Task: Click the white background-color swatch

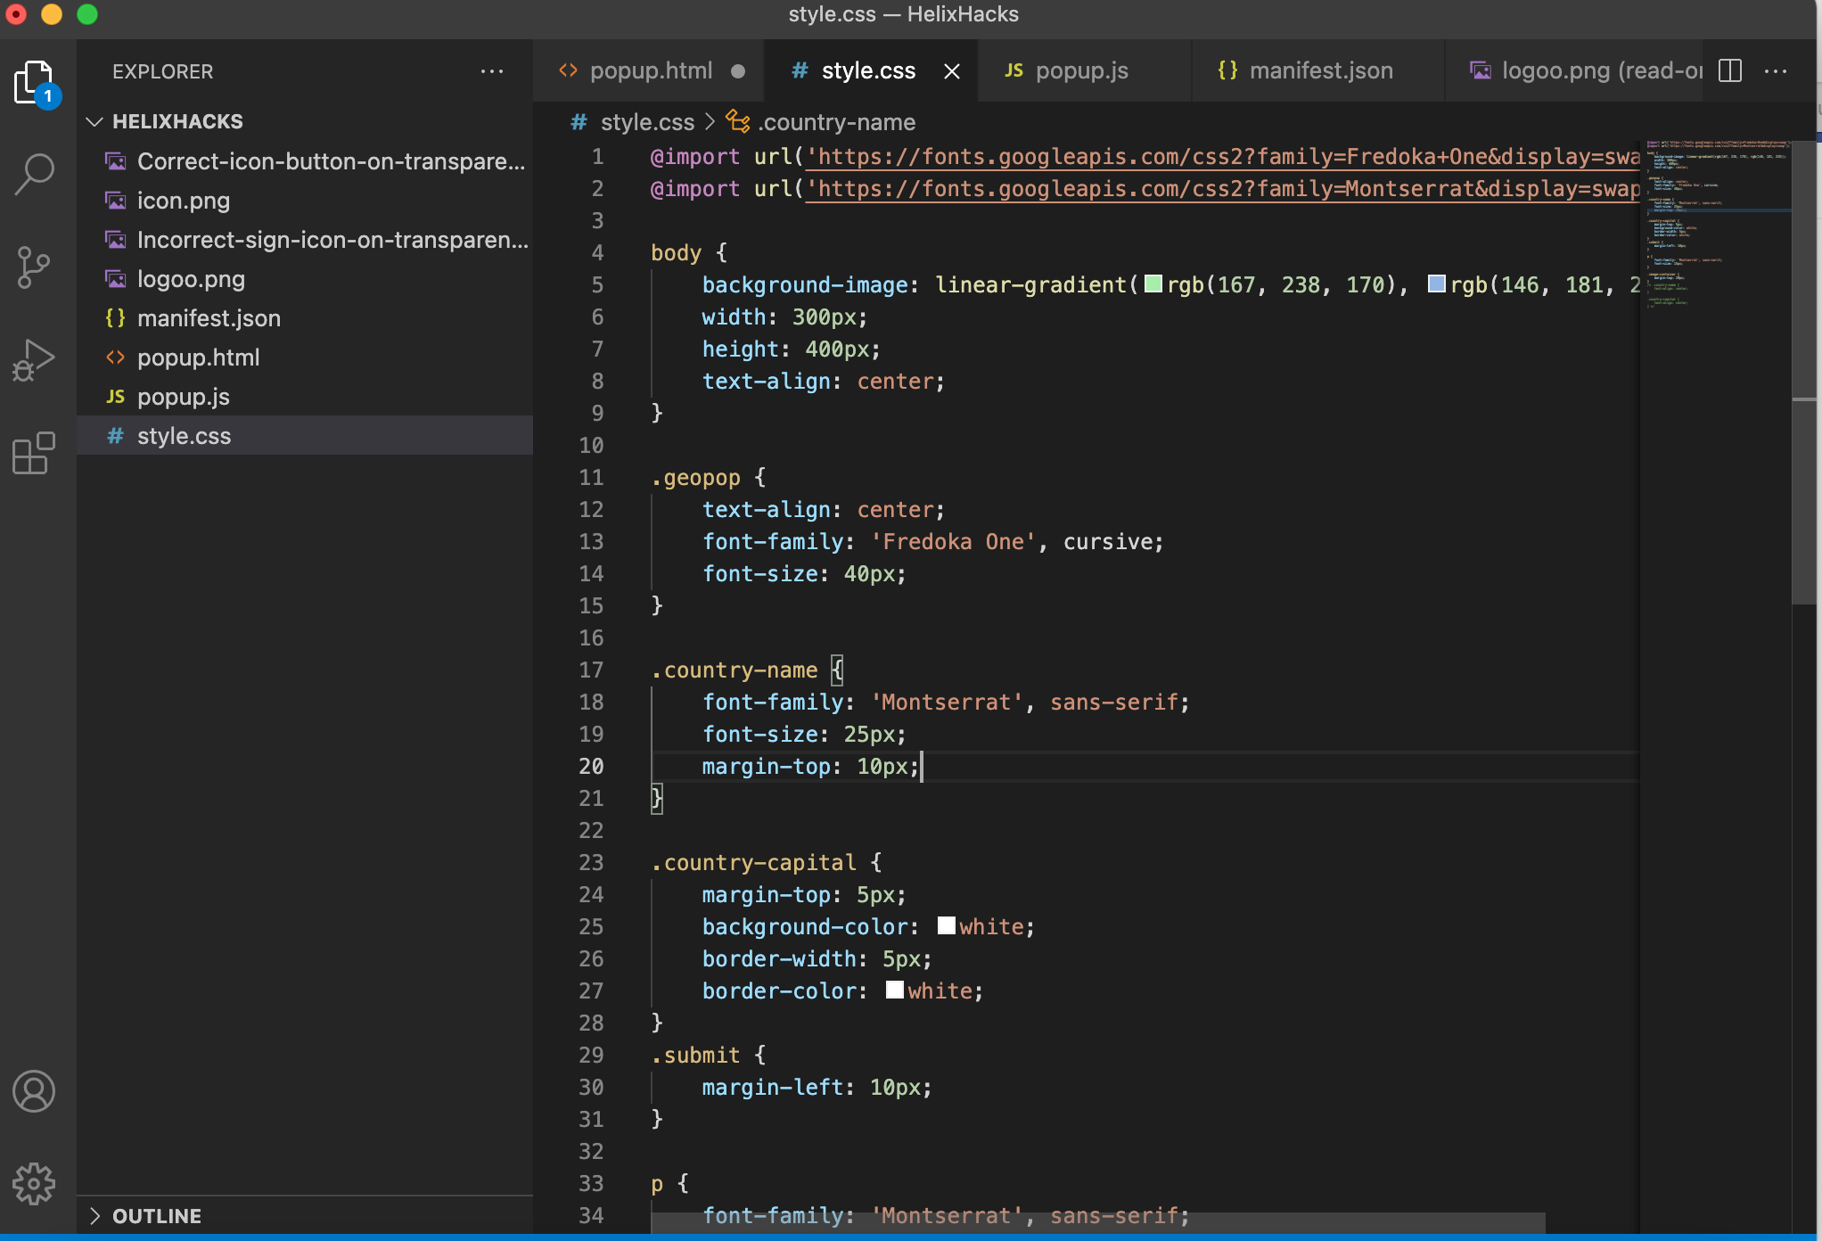Action: click(946, 926)
